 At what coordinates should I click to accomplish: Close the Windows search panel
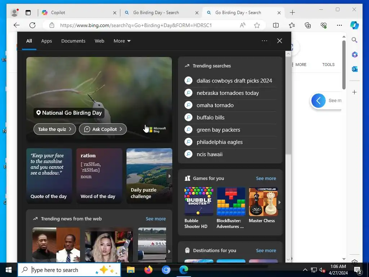[280, 41]
